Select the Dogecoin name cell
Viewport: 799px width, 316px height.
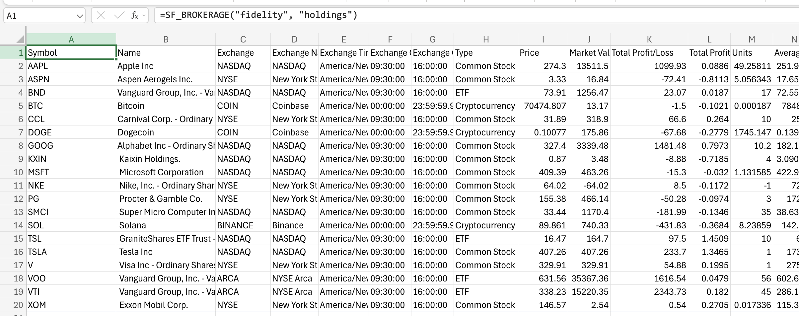coord(166,132)
